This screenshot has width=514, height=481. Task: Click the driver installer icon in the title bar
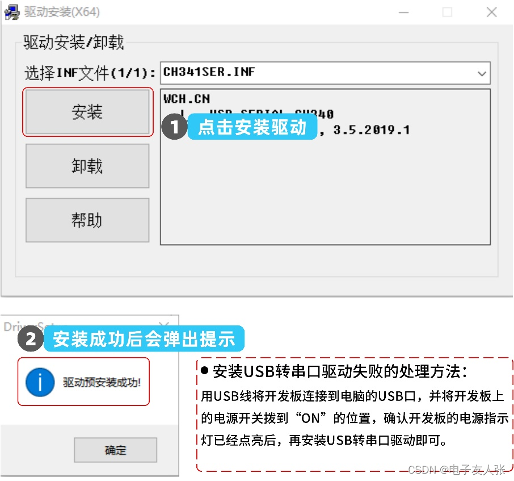[11, 11]
